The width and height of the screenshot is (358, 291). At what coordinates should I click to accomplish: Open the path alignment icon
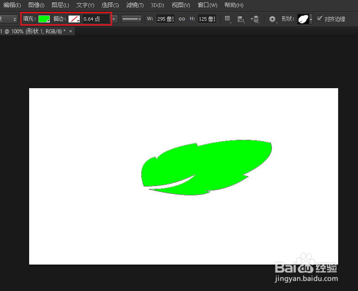pyautogui.click(x=241, y=19)
